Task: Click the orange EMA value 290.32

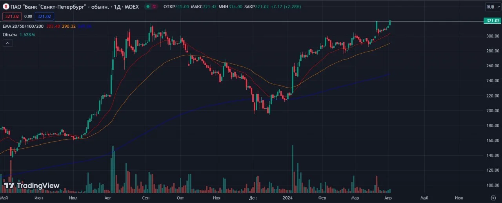Action: (69, 26)
